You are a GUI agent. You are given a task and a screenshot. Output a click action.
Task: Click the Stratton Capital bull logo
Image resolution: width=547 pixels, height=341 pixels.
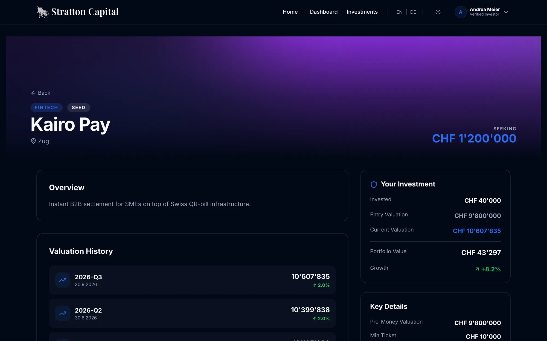tap(42, 12)
